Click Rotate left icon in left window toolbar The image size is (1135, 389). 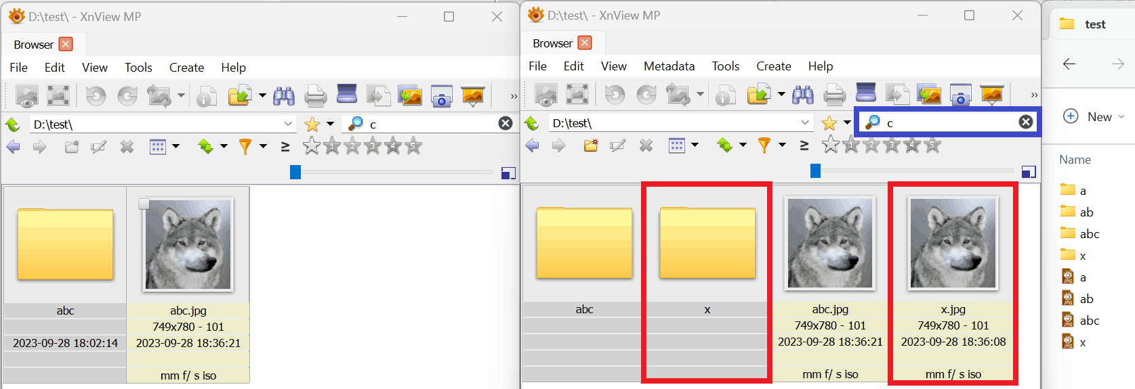pos(96,96)
